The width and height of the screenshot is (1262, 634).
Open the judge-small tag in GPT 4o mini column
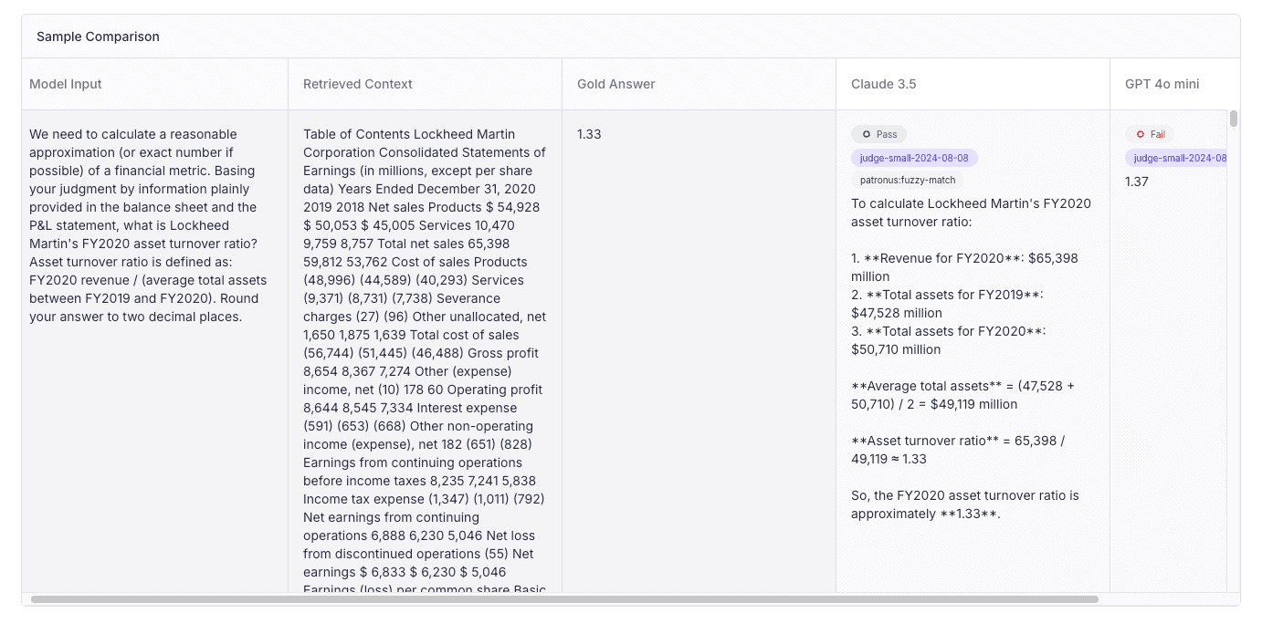[1176, 158]
